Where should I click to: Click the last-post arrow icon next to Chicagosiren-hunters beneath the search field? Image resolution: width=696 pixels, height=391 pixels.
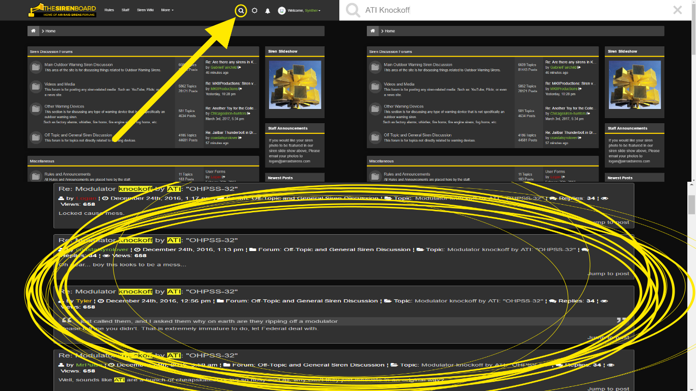click(x=588, y=113)
